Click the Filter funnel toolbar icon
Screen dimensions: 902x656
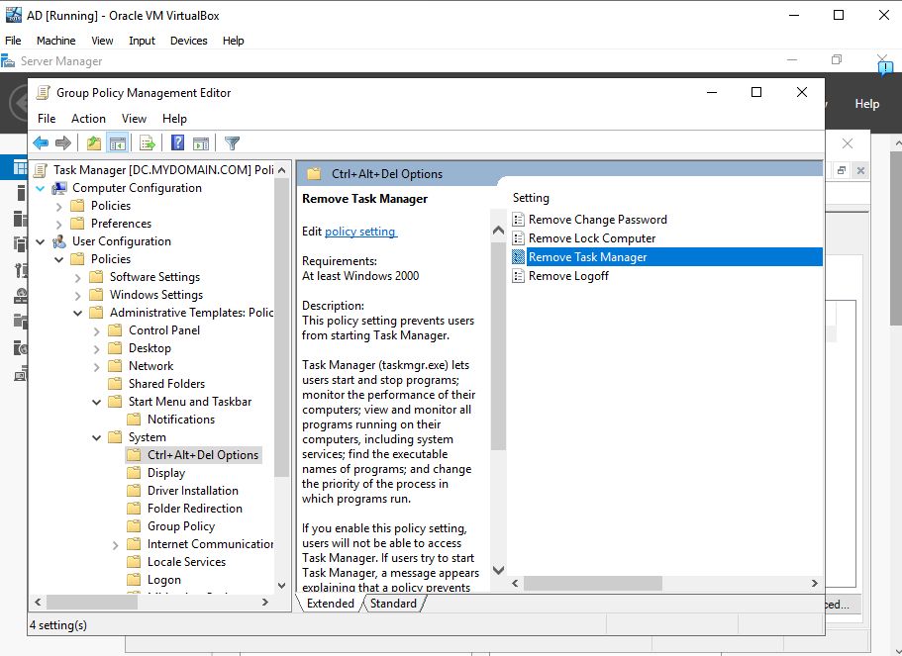point(232,142)
